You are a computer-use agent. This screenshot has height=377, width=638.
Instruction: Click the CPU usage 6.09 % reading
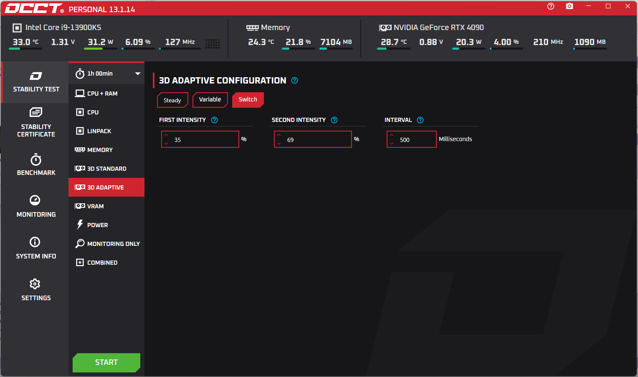click(138, 42)
